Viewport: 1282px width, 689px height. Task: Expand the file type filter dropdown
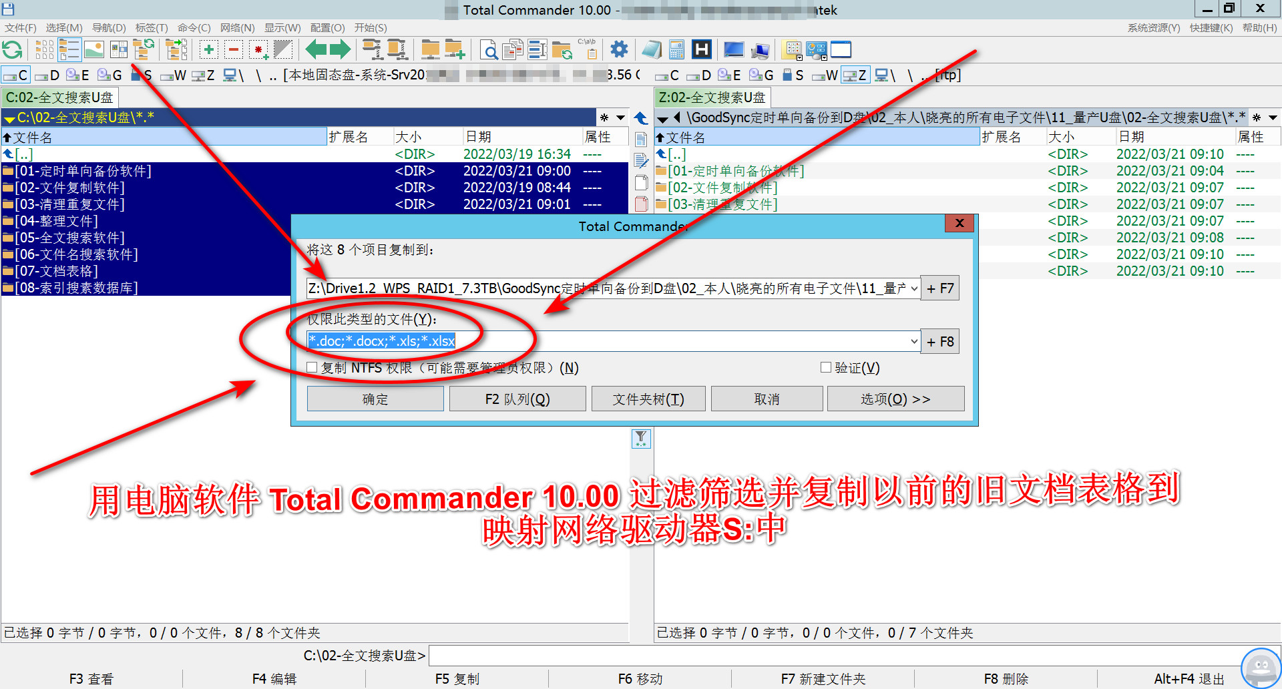914,342
